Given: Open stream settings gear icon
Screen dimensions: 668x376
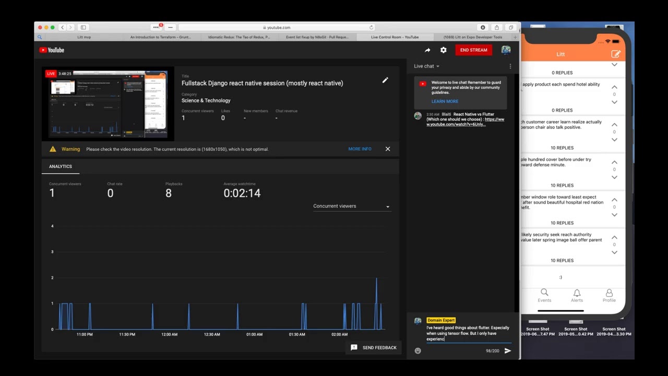Looking at the screenshot, I should pyautogui.click(x=444, y=50).
